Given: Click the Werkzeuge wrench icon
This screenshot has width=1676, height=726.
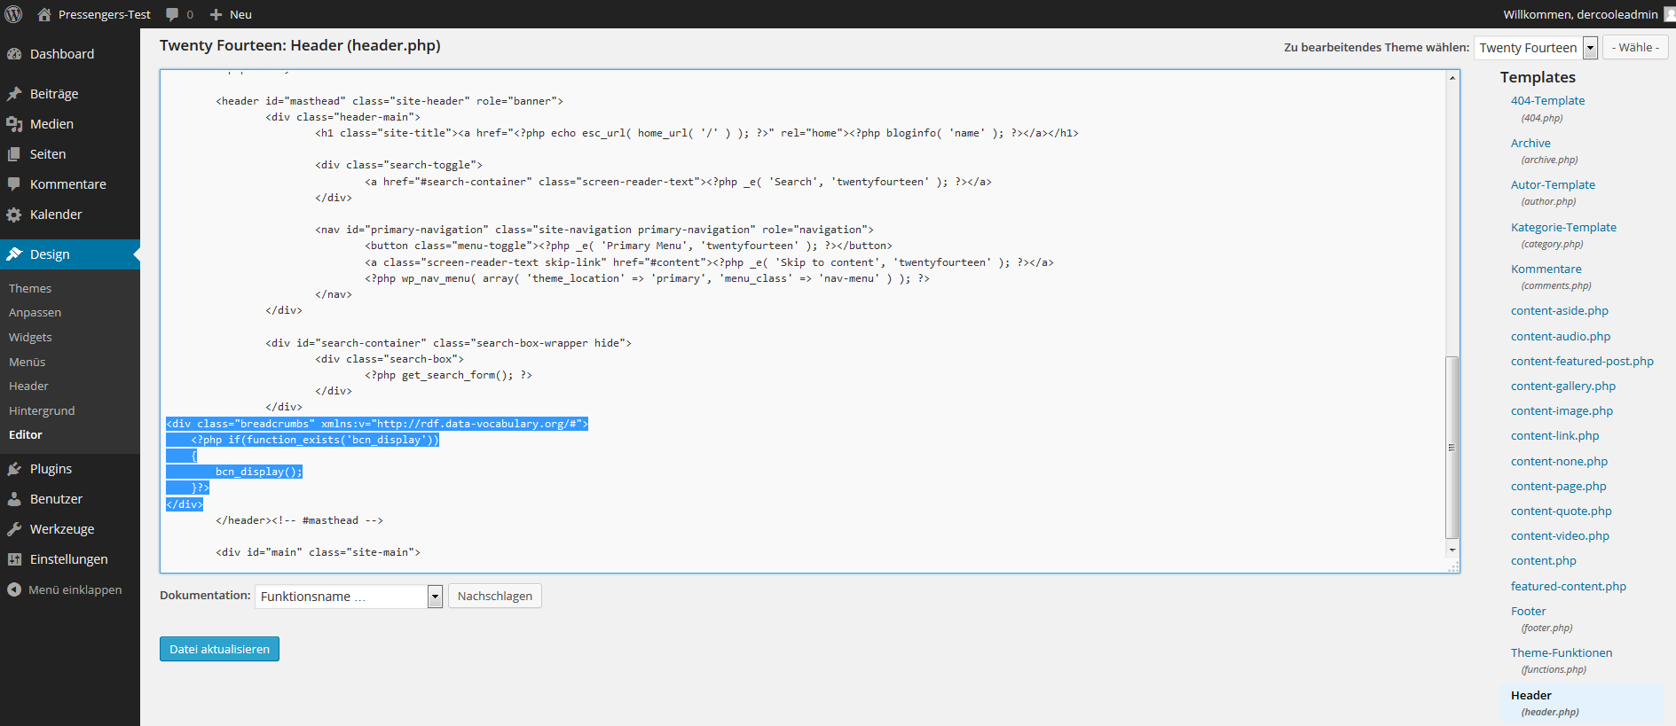Looking at the screenshot, I should coord(14,529).
